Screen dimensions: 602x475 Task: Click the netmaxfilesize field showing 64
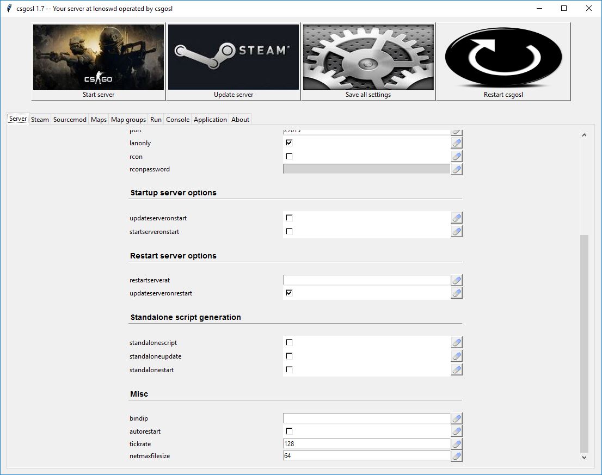click(366, 456)
